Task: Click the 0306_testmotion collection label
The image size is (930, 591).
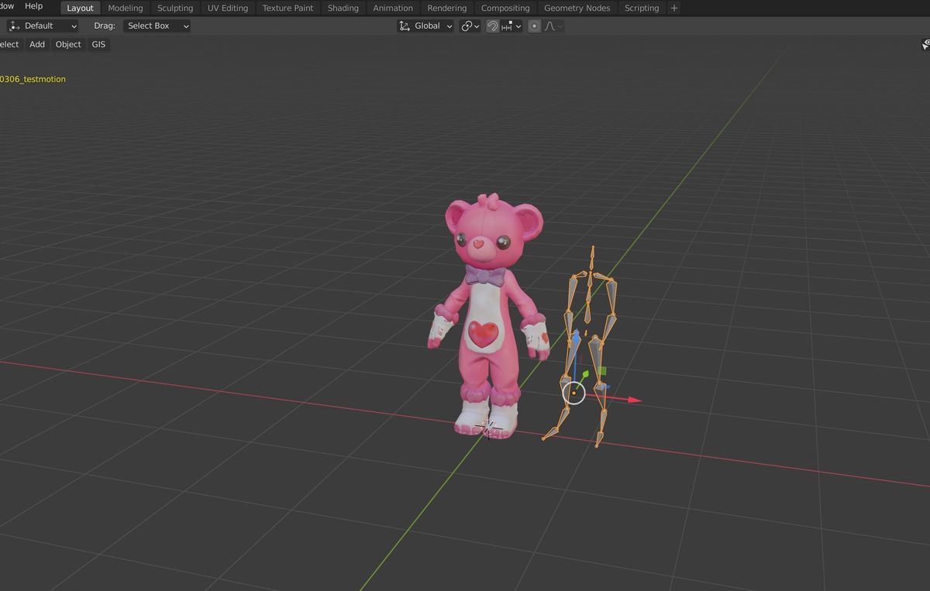Action: 33,78
